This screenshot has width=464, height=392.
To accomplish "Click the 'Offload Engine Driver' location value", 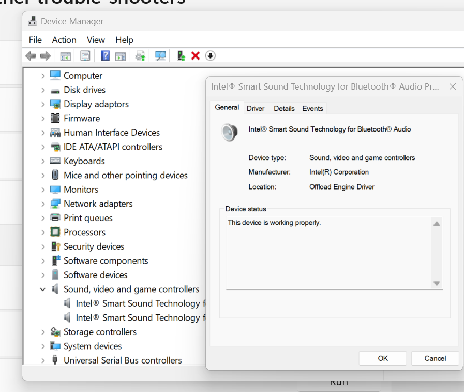I will click(342, 186).
